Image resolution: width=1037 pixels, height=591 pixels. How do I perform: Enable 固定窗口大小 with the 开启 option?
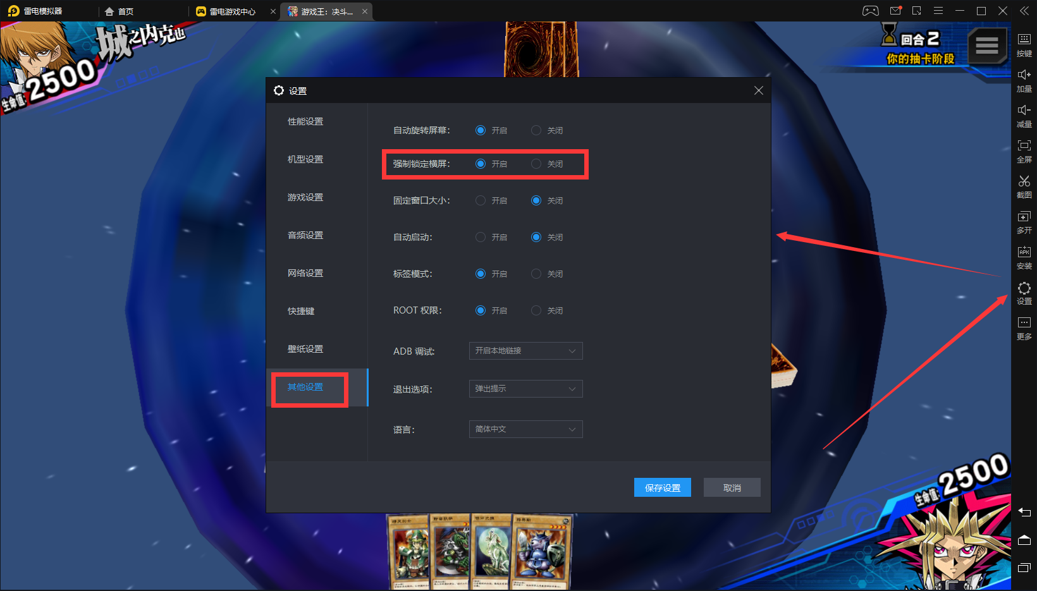[481, 201]
